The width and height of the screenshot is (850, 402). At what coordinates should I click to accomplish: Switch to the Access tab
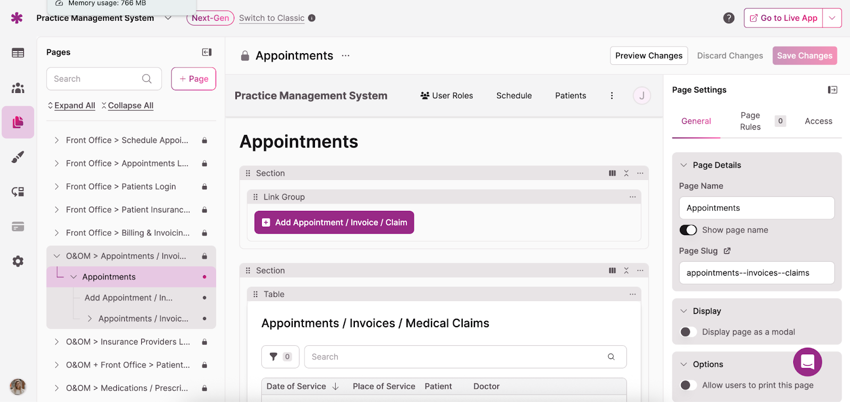click(818, 121)
